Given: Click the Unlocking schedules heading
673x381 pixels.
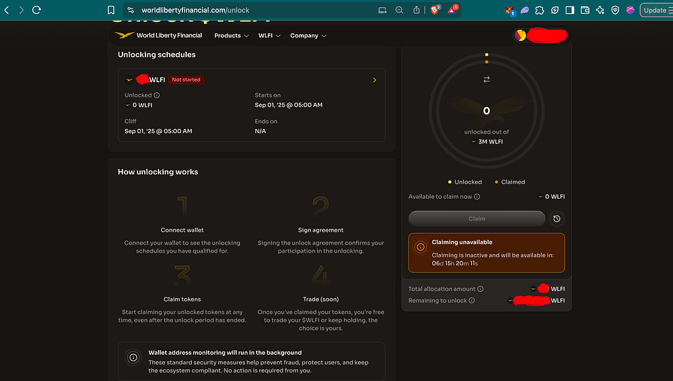Looking at the screenshot, I should (157, 55).
